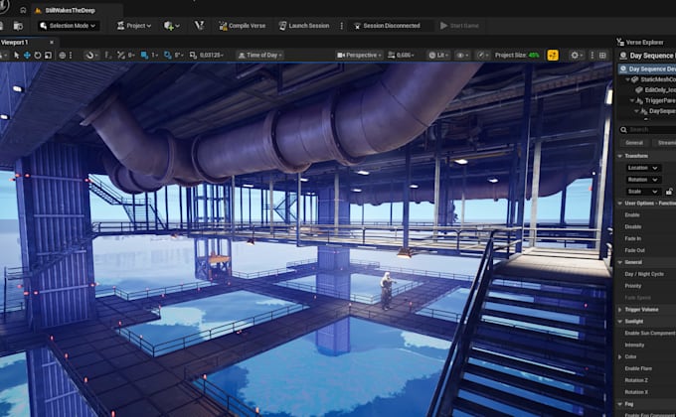Select the Day Sequence Device row in component tree
The image size is (676, 417).
pyautogui.click(x=647, y=69)
